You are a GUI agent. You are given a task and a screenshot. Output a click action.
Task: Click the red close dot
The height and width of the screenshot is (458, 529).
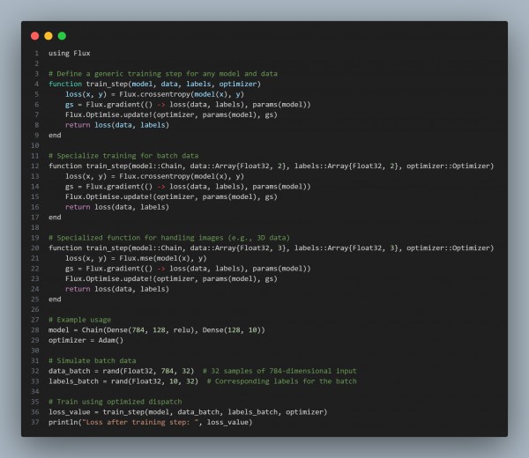click(34, 36)
